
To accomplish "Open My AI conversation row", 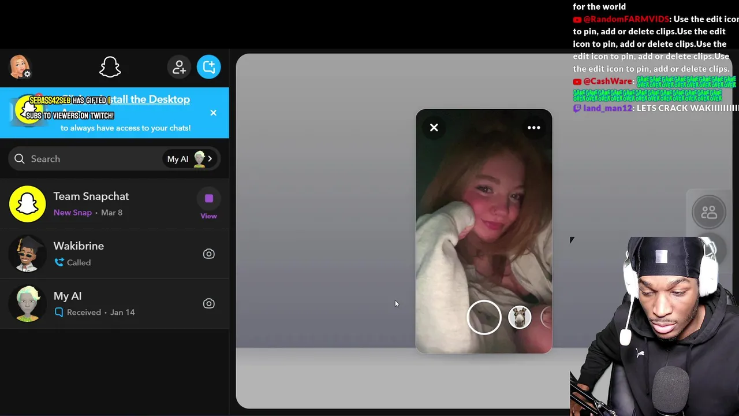I will tap(114, 303).
